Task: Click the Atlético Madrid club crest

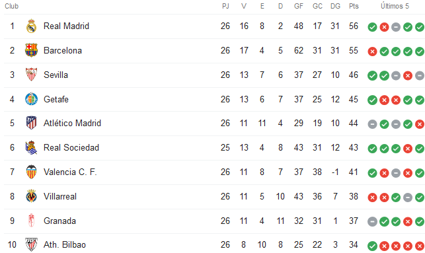Action: [x=31, y=123]
